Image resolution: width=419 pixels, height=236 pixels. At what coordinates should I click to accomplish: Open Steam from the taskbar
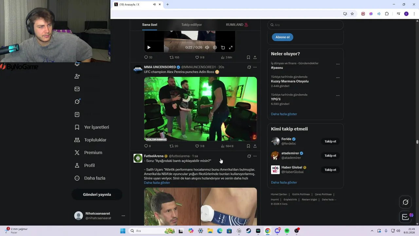[248, 231]
